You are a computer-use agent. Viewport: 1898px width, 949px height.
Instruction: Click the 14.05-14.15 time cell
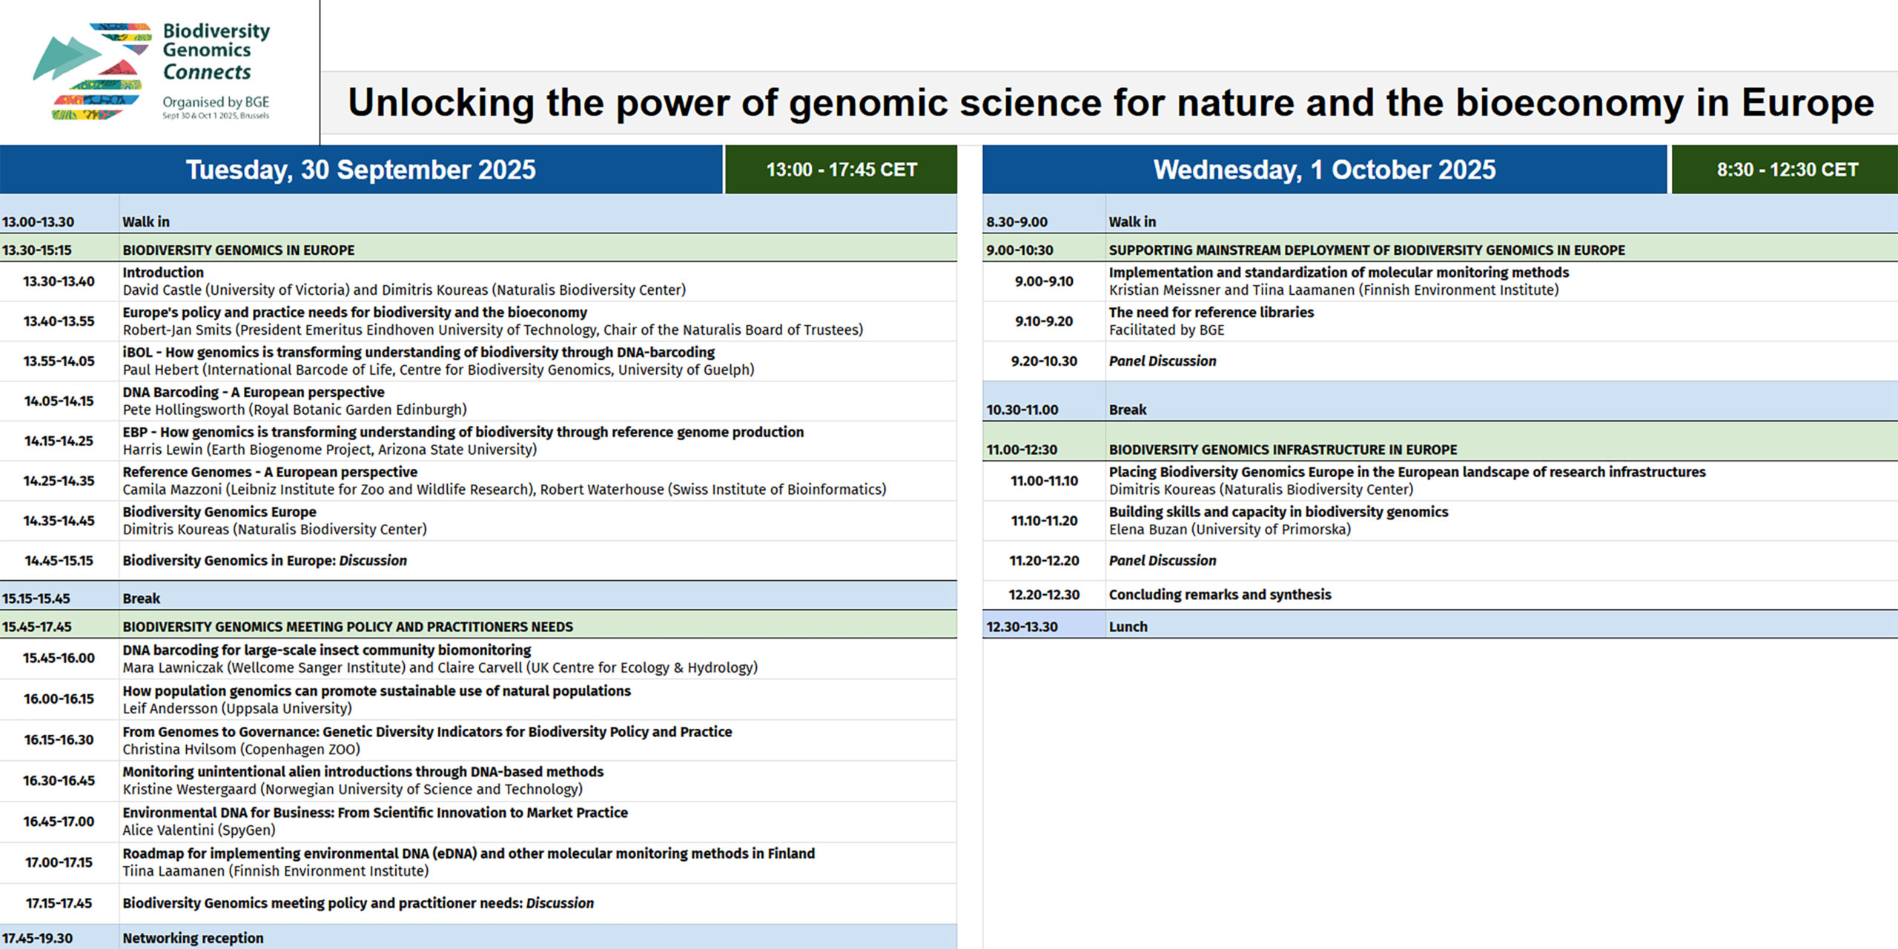click(59, 402)
